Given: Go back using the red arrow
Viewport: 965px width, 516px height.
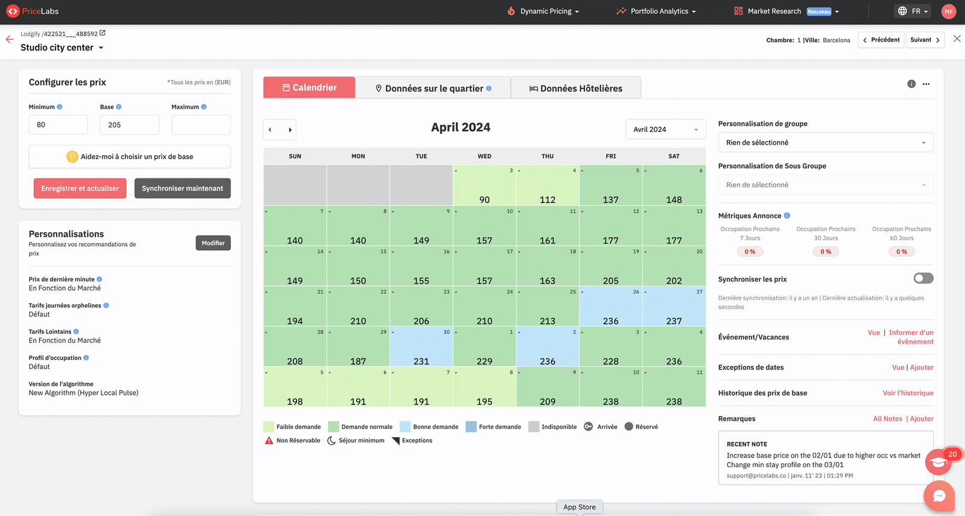Looking at the screenshot, I should coord(10,39).
